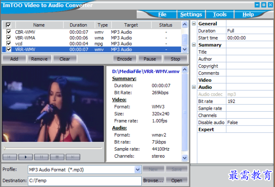The width and height of the screenshot is (275, 187).
Task: Click the Duration value Full
Action: [x=250, y=31]
